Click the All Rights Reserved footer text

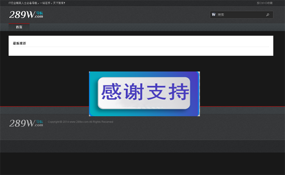pos(101,122)
